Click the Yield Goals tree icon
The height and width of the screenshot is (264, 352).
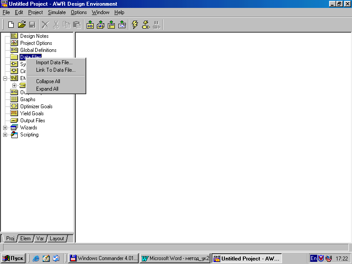[x=14, y=113]
